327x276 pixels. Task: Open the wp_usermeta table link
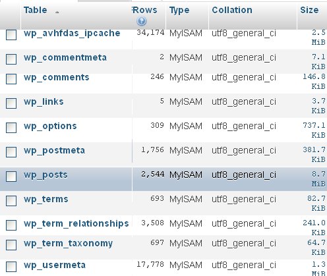pyautogui.click(x=55, y=265)
